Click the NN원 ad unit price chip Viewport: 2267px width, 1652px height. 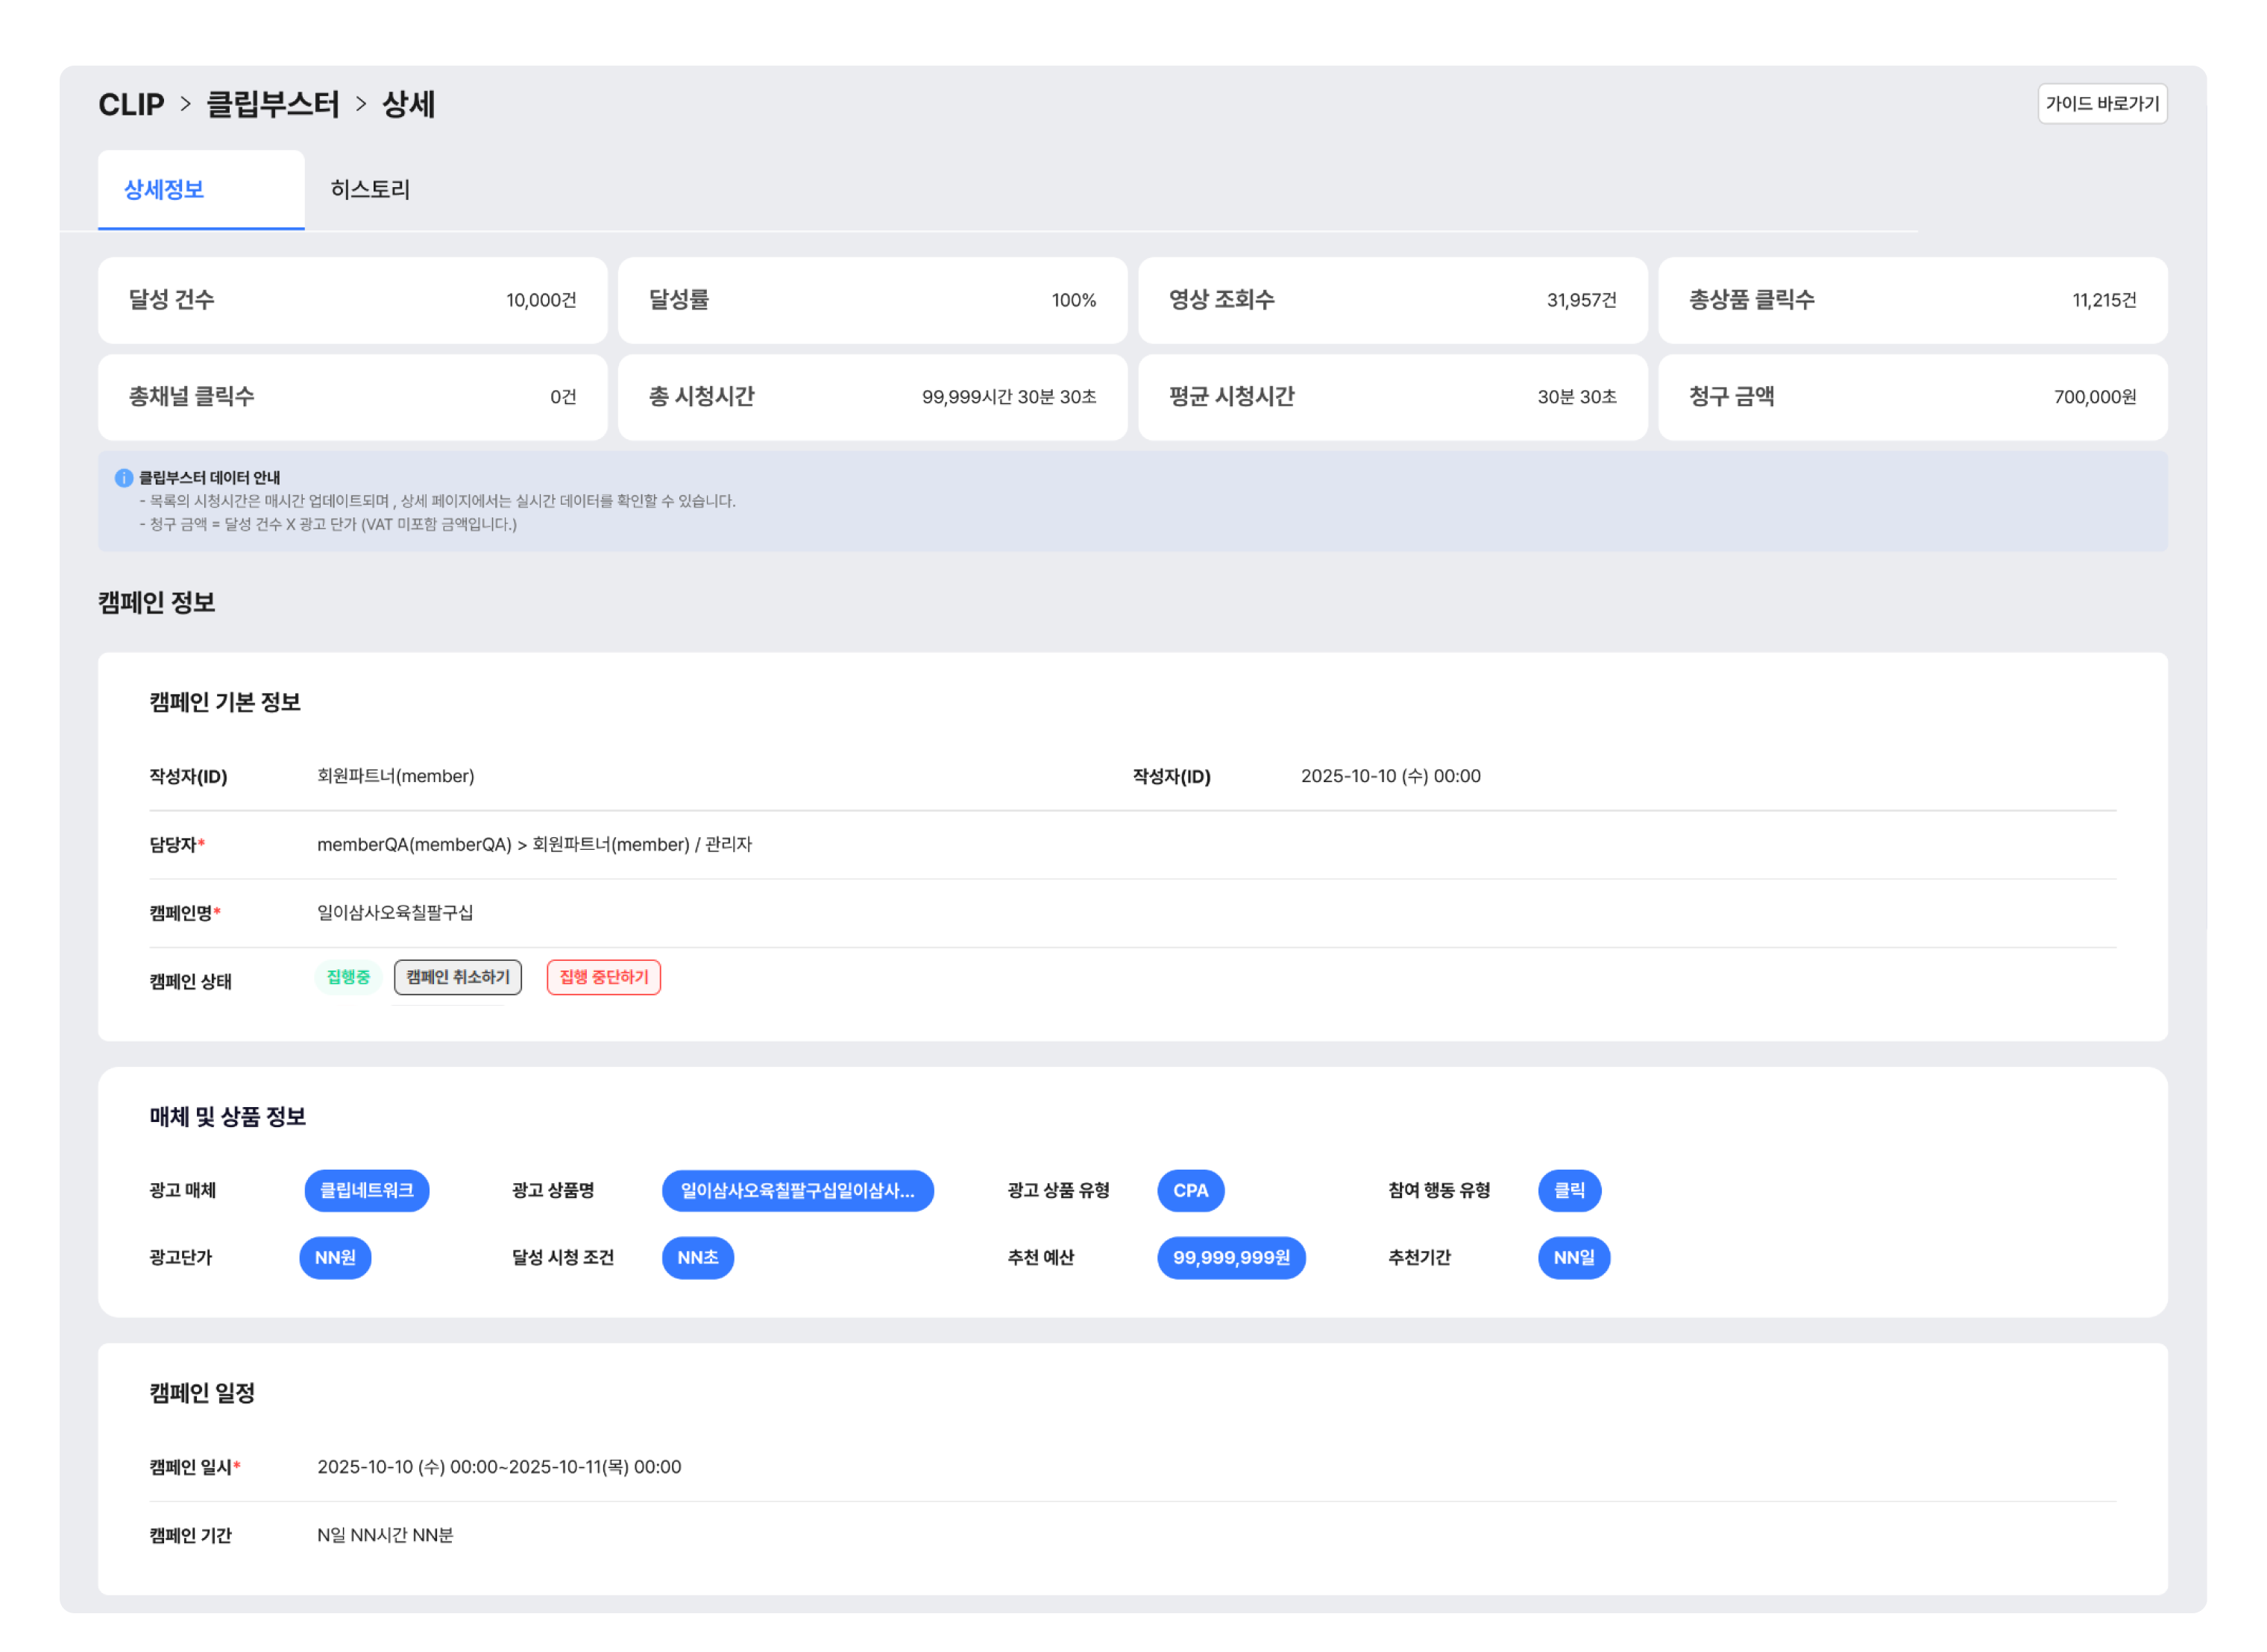[x=335, y=1257]
